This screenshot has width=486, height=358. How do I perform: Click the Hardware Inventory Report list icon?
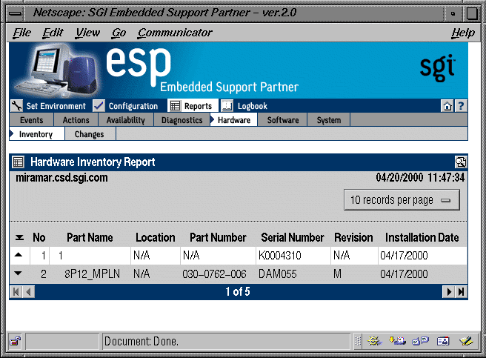(x=18, y=162)
